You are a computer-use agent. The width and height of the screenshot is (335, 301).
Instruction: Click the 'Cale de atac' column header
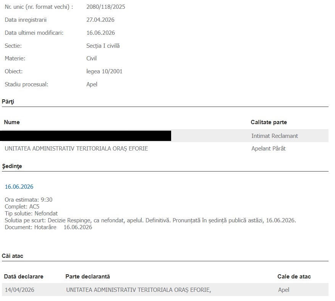(x=294, y=277)
